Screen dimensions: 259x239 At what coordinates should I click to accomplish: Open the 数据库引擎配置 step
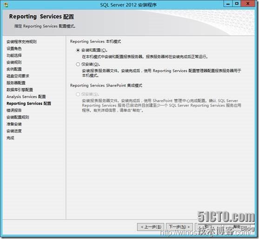[20, 90]
